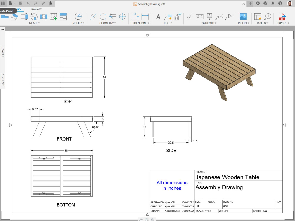
Task: Undo the last action
Action: (28, 3)
